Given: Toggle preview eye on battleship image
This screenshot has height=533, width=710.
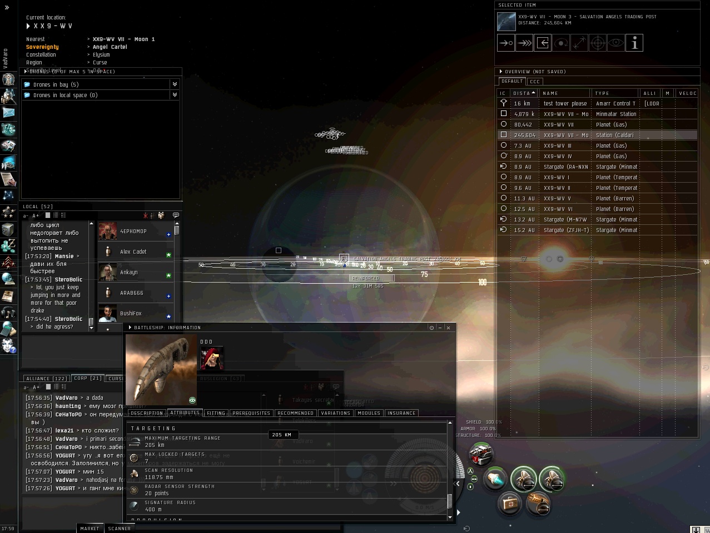Looking at the screenshot, I should pyautogui.click(x=192, y=400).
